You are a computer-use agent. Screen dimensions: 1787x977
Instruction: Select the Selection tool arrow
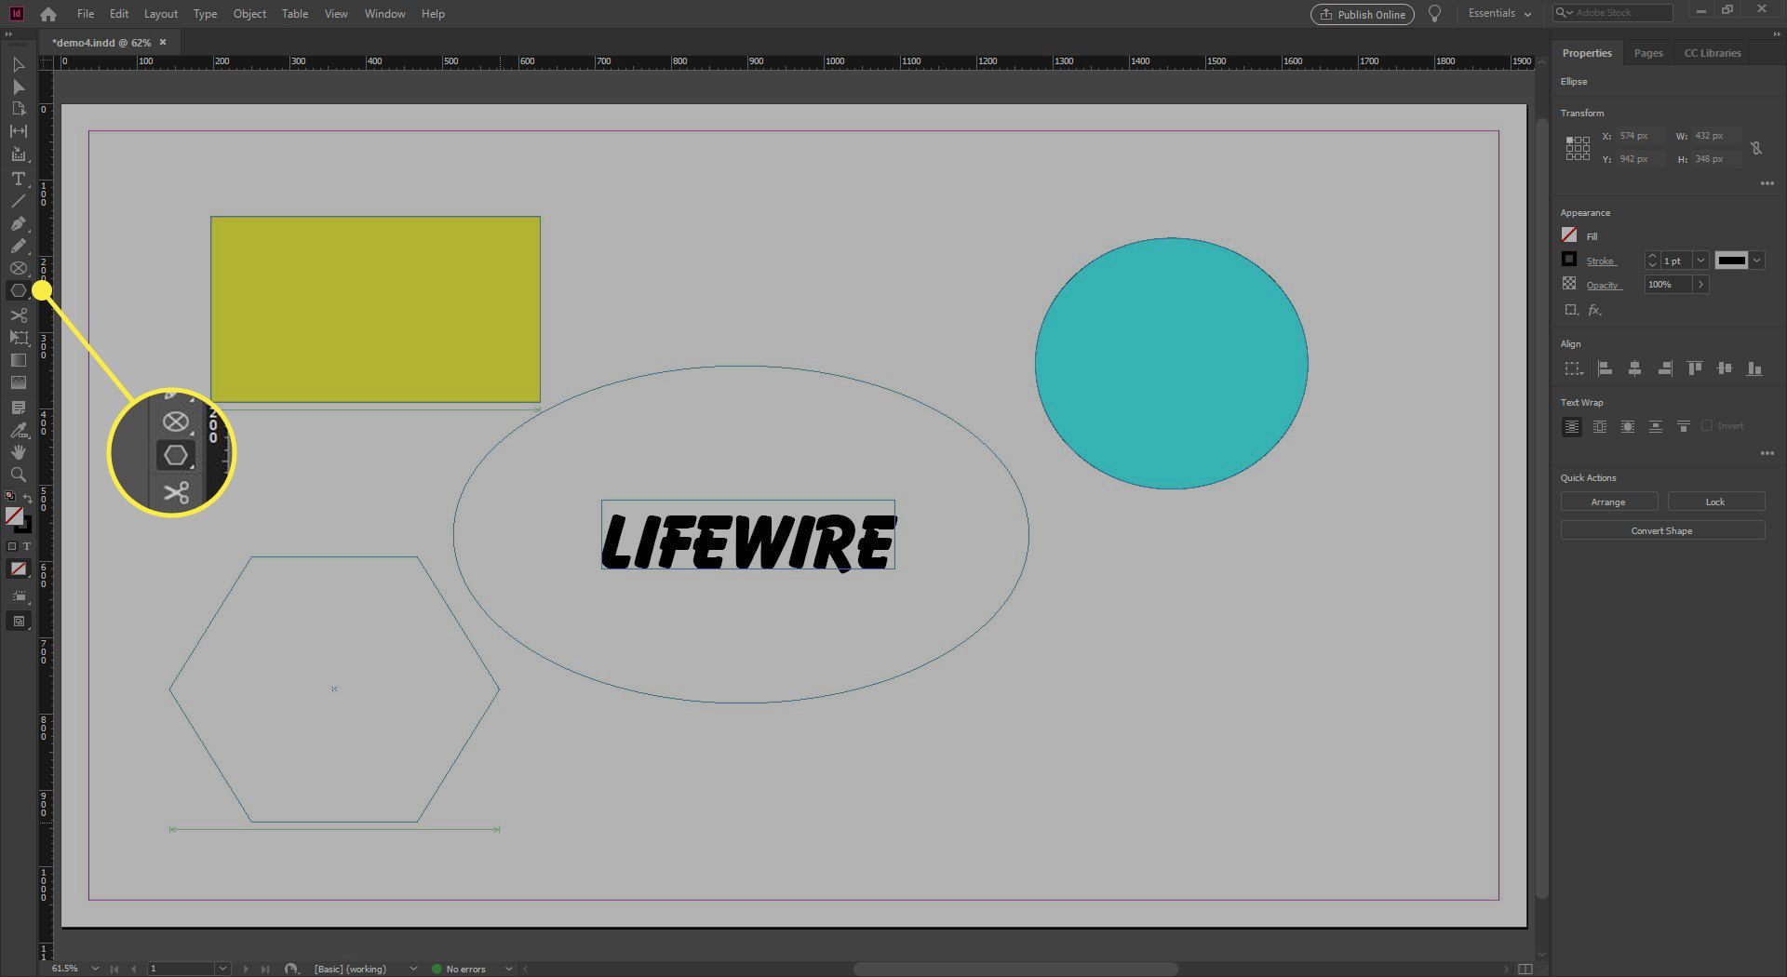pos(18,64)
